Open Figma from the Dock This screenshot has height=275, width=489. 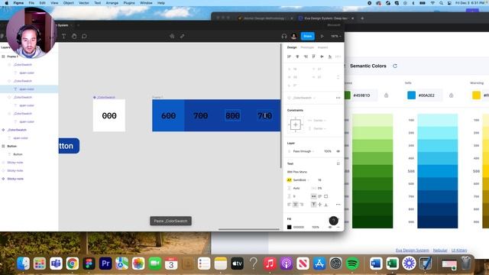point(89,264)
